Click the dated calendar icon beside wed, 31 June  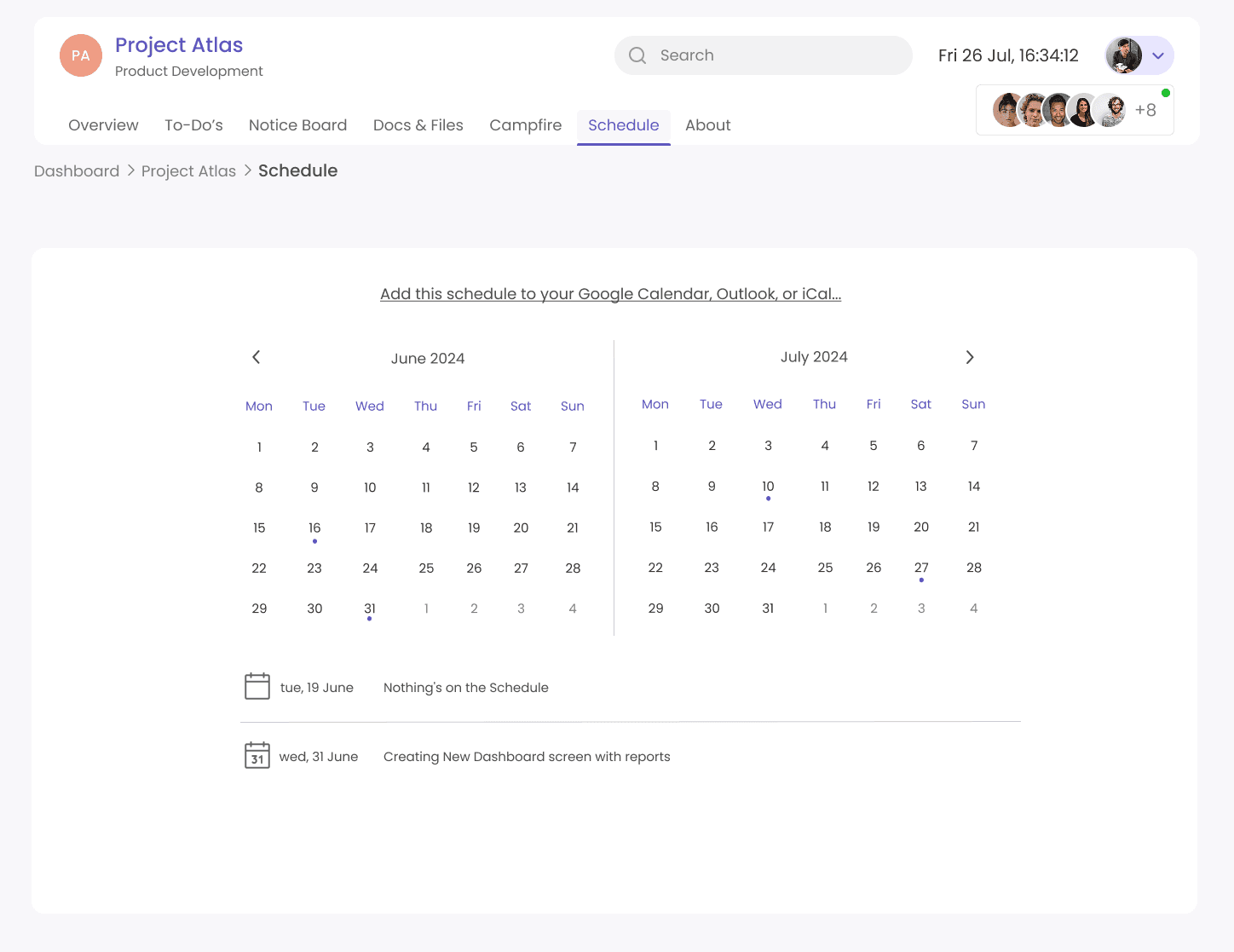[257, 755]
